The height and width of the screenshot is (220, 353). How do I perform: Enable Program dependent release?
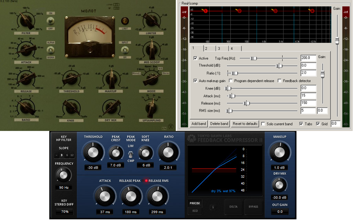231,80
